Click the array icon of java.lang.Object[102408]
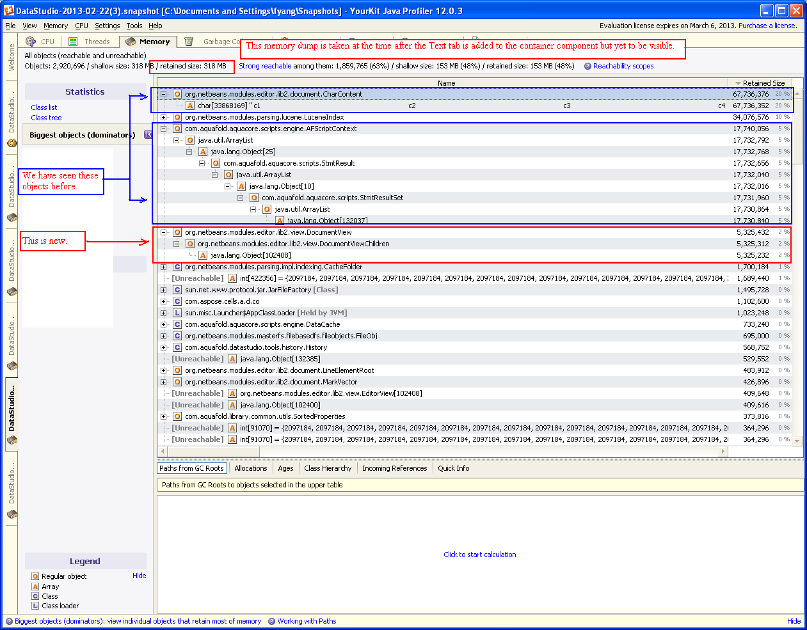Viewport: 807px width, 630px height. coord(203,255)
